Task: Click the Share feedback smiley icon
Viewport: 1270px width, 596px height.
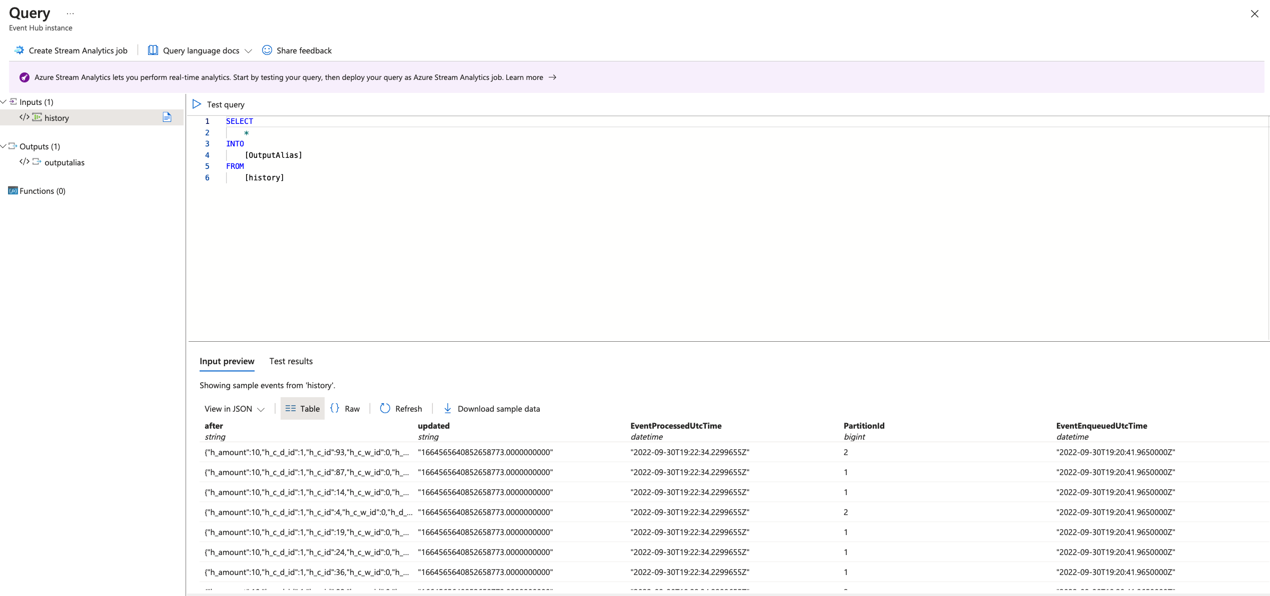Action: pyautogui.click(x=267, y=50)
